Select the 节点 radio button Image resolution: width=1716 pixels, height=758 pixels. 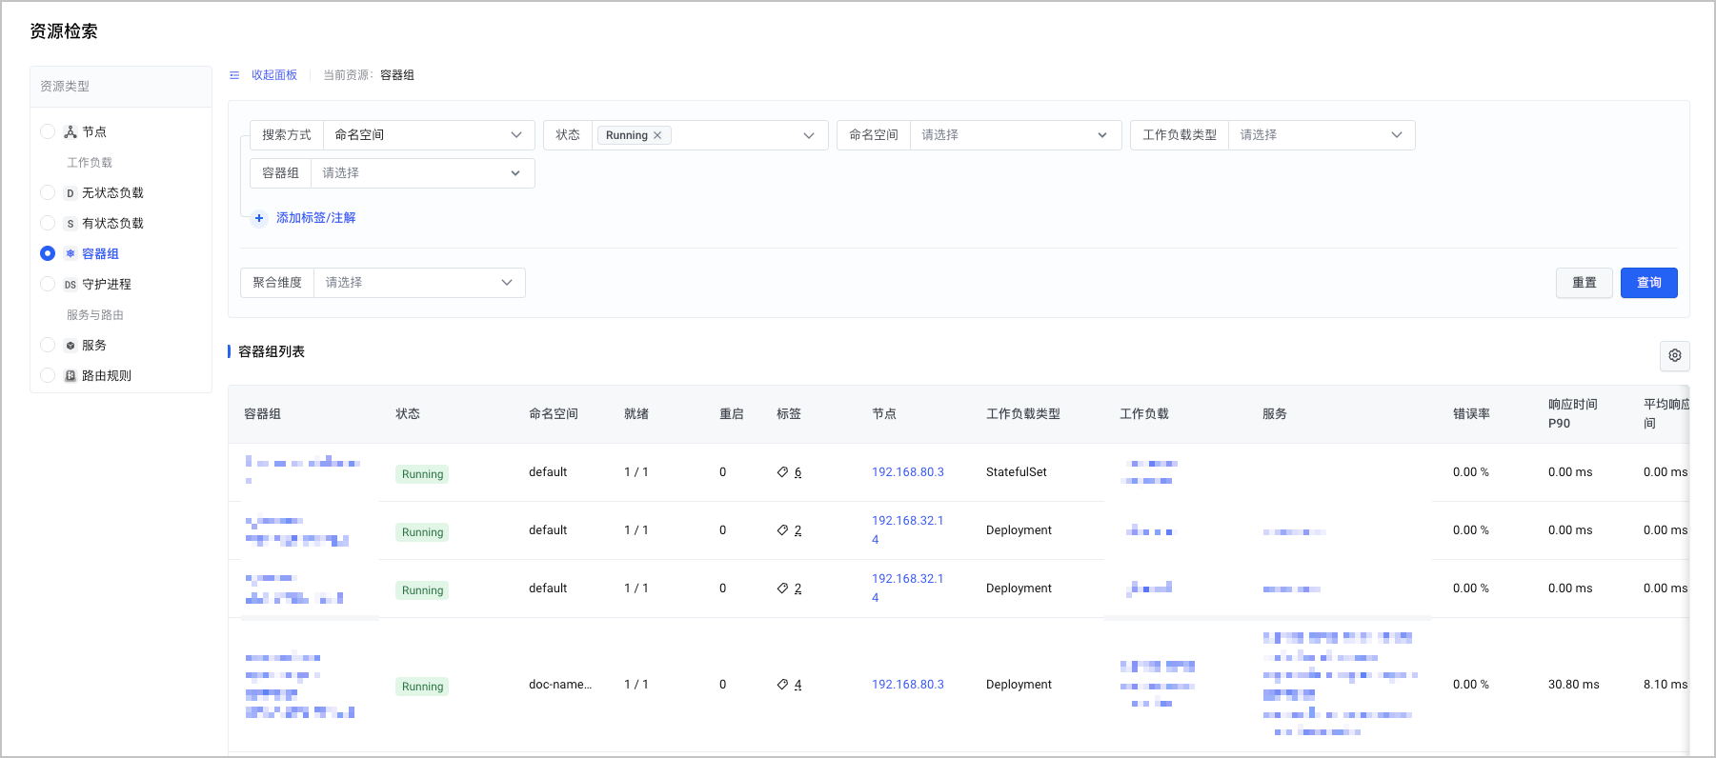point(48,131)
